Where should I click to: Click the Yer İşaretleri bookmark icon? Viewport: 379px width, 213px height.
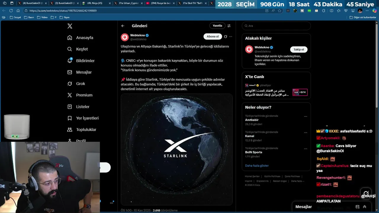tap(70, 118)
